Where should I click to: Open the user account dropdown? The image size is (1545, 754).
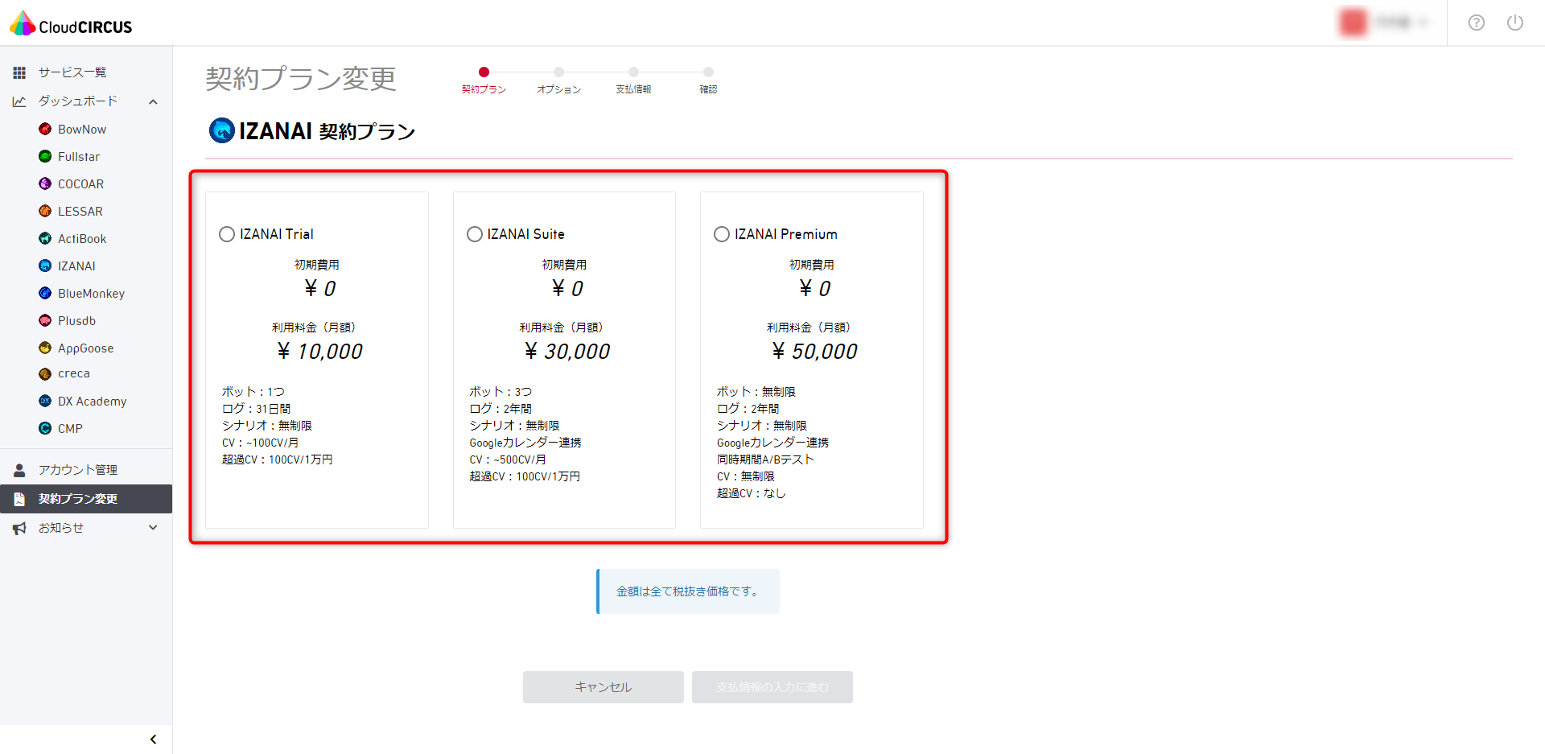point(1386,23)
